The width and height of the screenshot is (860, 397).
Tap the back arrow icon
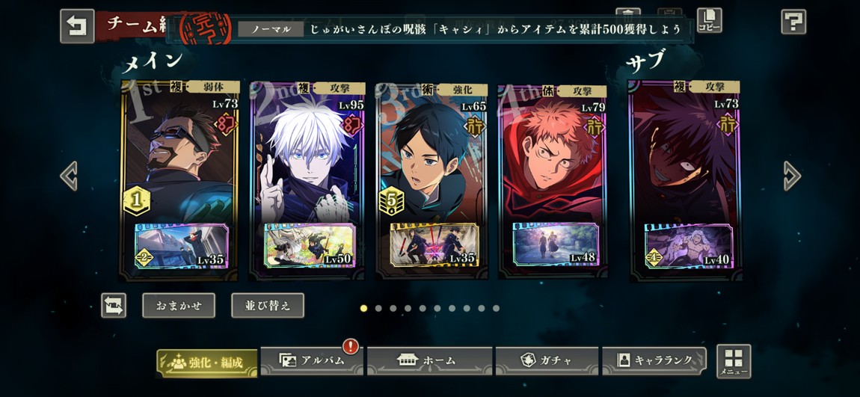[77, 25]
